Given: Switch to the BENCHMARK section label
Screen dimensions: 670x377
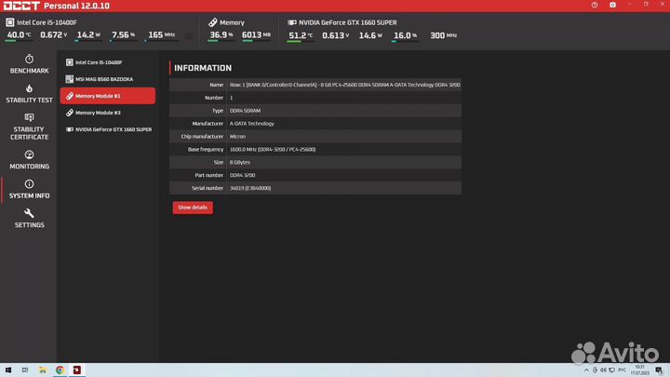Looking at the screenshot, I should click(x=29, y=71).
